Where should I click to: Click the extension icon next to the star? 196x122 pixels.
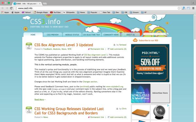pos(184,8)
